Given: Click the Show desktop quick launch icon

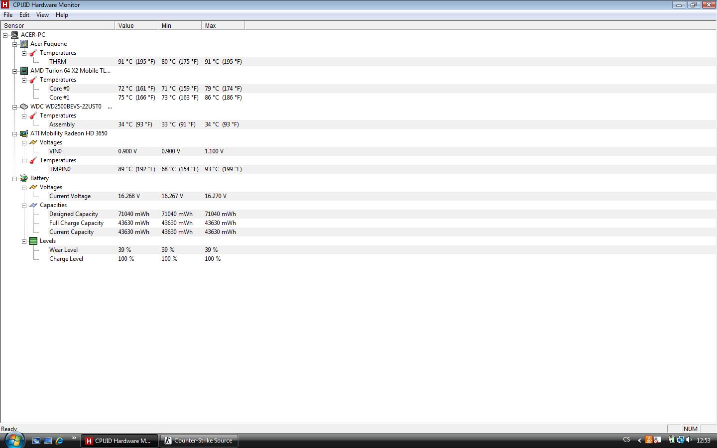Looking at the screenshot, I should (x=48, y=441).
